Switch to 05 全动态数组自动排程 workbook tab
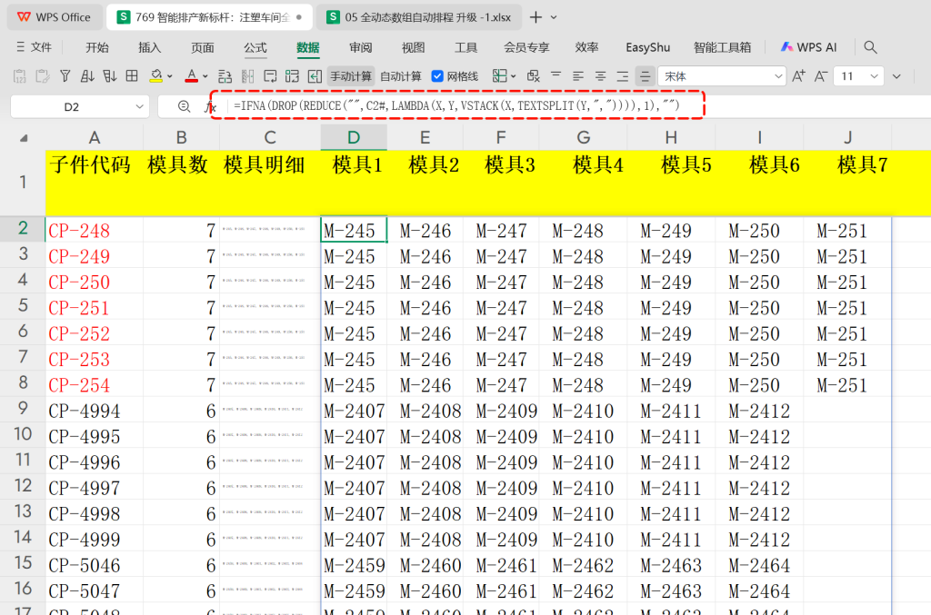This screenshot has width=931, height=615. pyautogui.click(x=418, y=17)
